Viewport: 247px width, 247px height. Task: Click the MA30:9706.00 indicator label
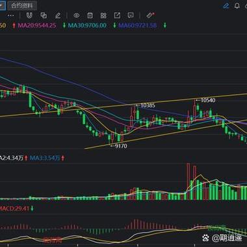coord(87,25)
